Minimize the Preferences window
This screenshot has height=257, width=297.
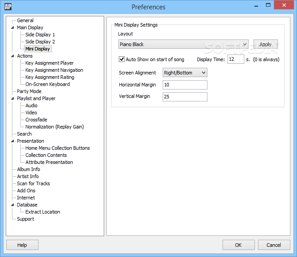pyautogui.click(x=256, y=6)
